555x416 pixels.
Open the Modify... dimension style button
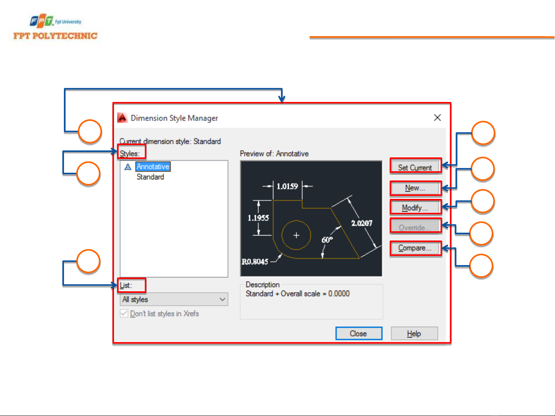(x=415, y=208)
